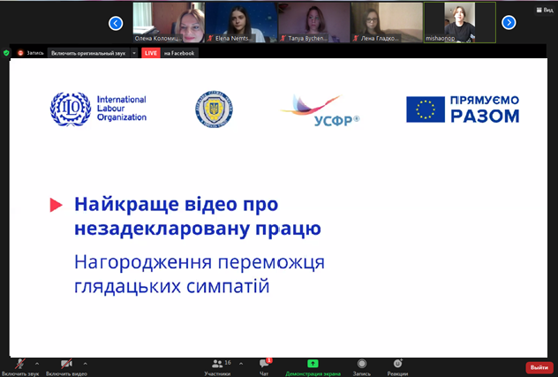Click the red Выйти leave button
Image resolution: width=558 pixels, height=377 pixels.
(539, 367)
